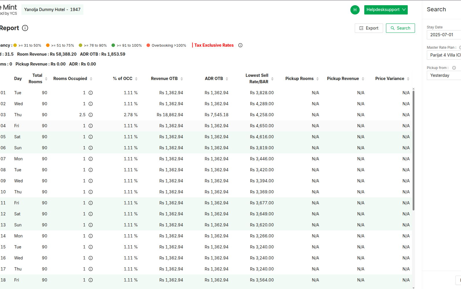Click the H user avatar icon

click(x=355, y=10)
